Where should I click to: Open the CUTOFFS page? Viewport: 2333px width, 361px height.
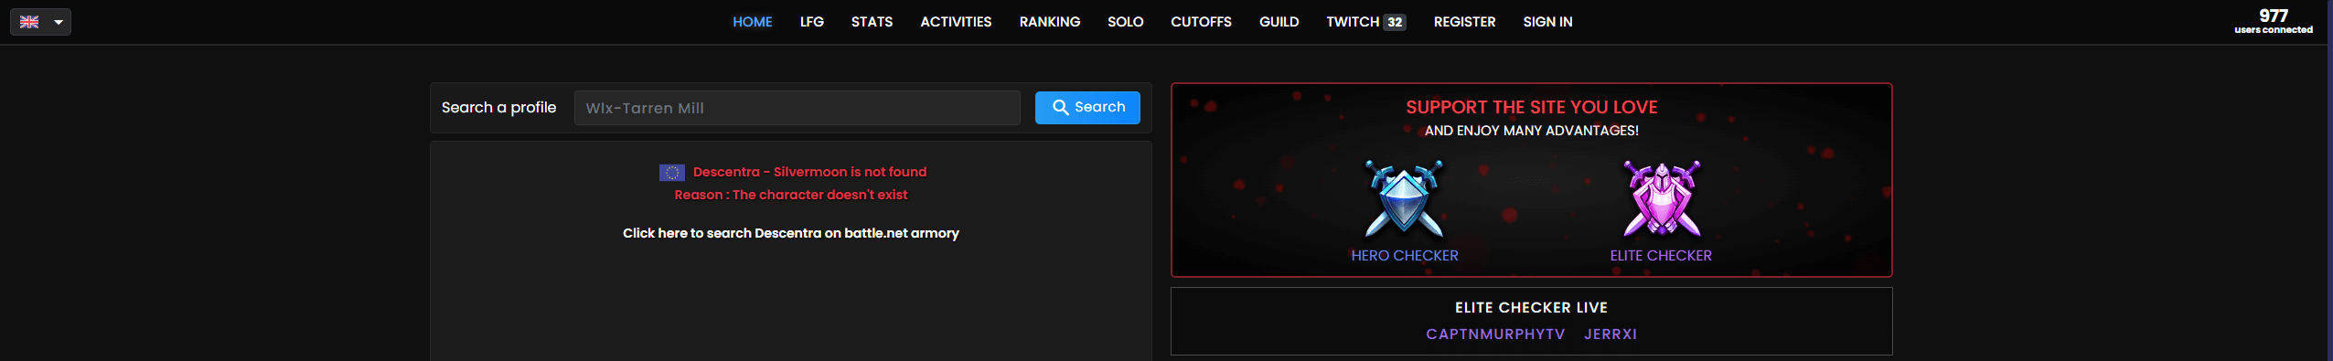point(1201,22)
